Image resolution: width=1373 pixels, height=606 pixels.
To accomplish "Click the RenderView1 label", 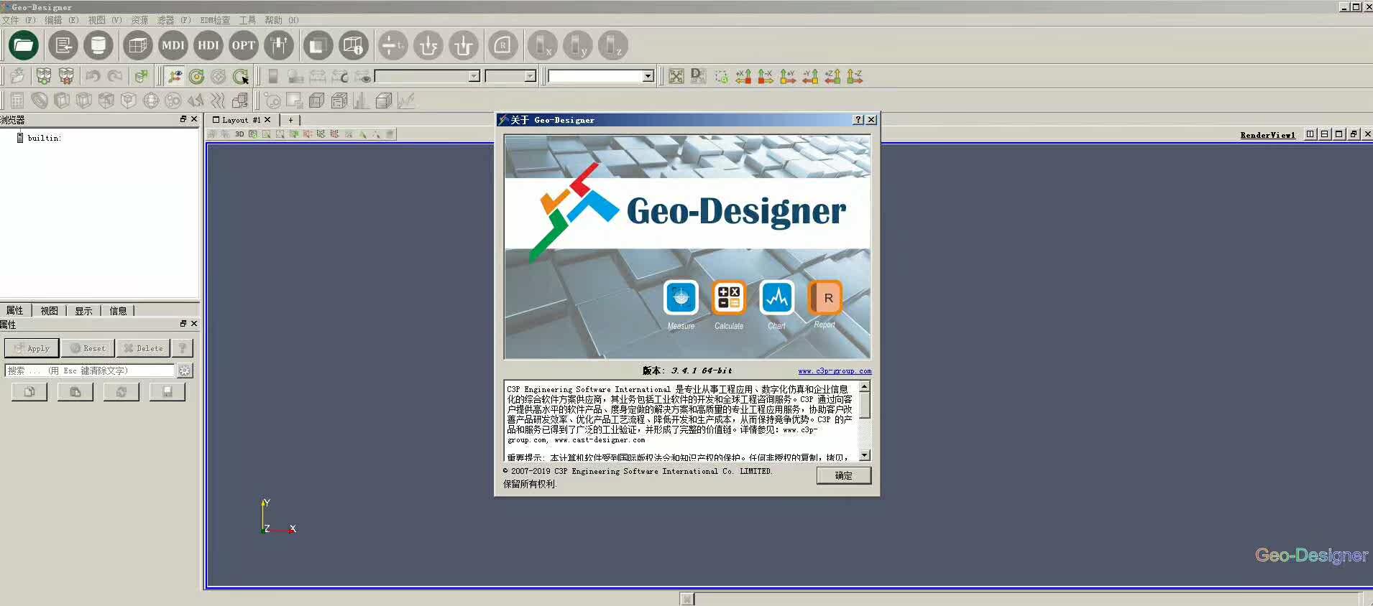I will (1267, 135).
